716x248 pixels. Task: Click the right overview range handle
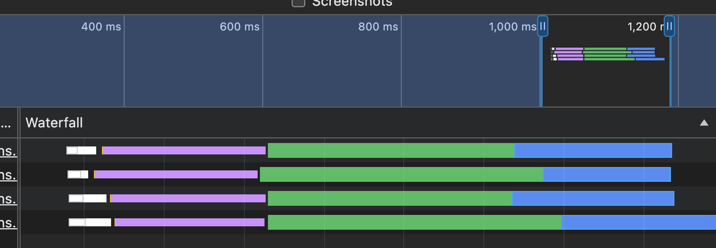(669, 26)
